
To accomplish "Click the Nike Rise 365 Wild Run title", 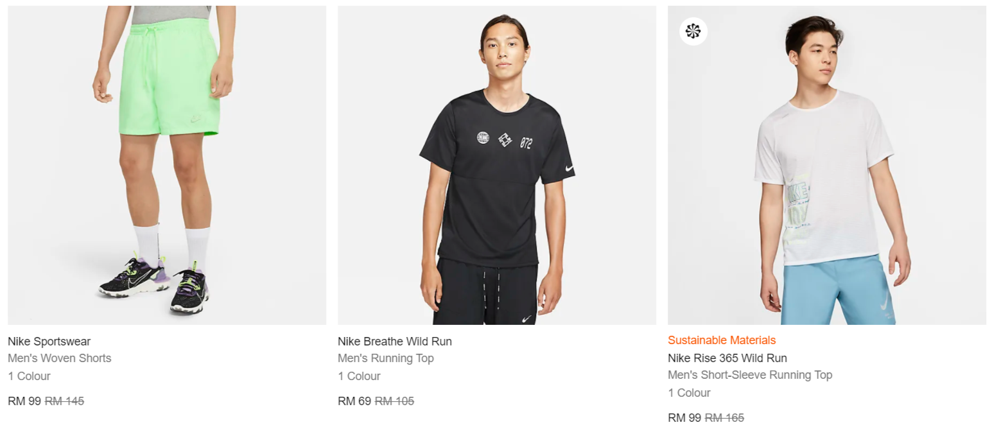I will coord(727,358).
